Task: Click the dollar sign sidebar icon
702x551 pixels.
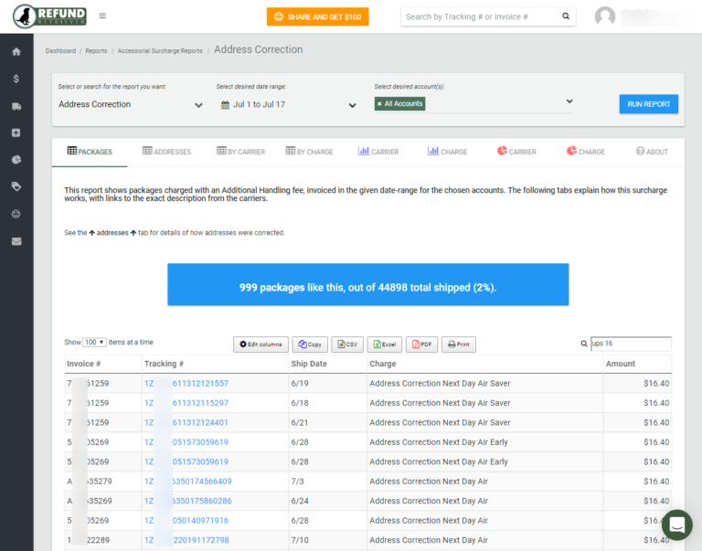Action: pos(16,79)
